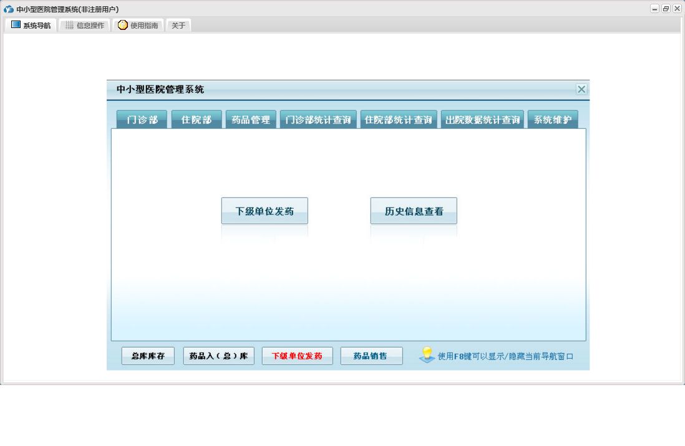The image size is (685, 446).
Task: Click the 历史信息查看 button
Action: click(x=414, y=211)
